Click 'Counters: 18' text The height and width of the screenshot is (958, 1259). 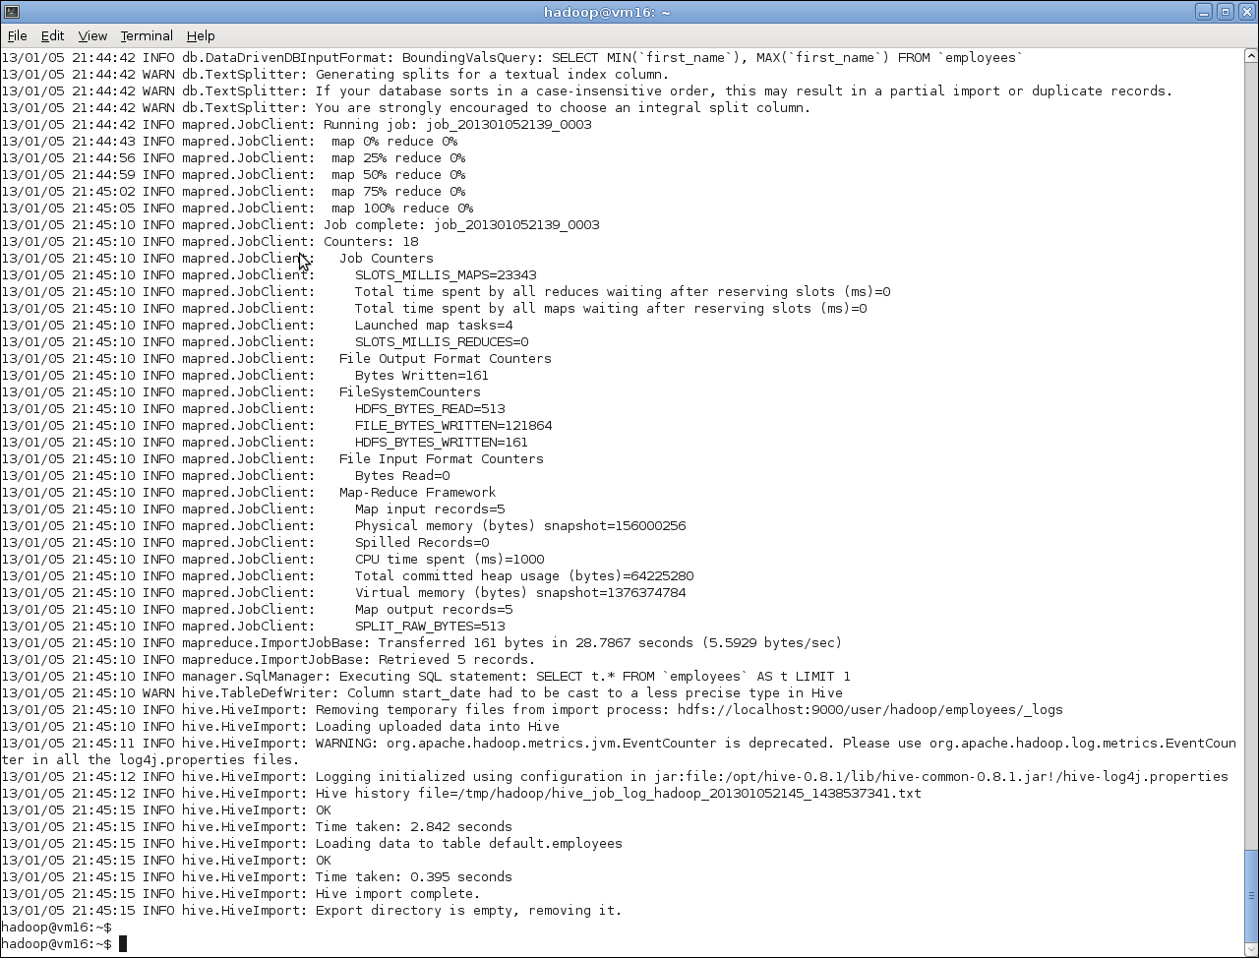[371, 242]
